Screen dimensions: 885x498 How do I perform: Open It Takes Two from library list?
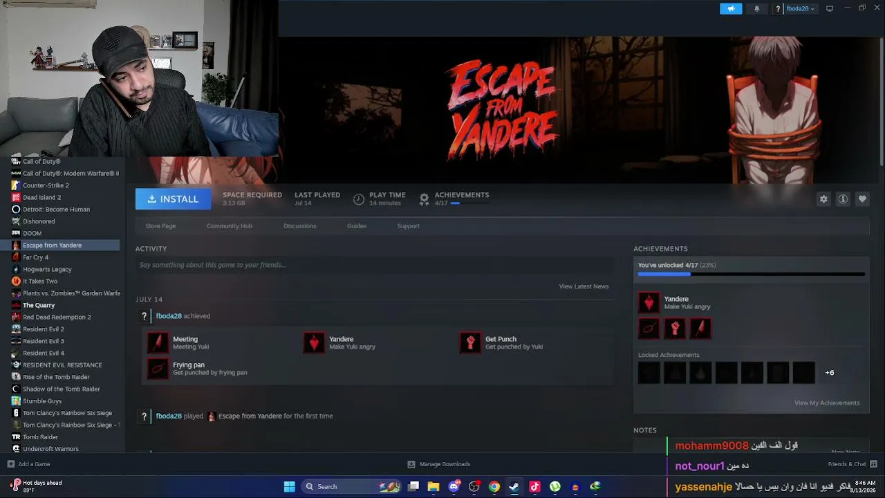40,282
